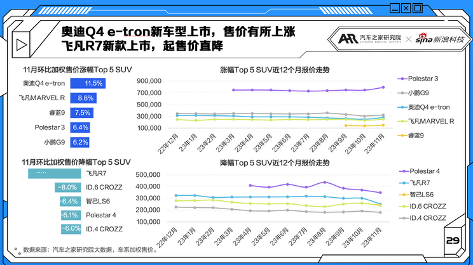This screenshot has width=473, height=265.
Task: Click chart title 涨幅Top 5 SUV近12个月报价走势
Action: 275,70
